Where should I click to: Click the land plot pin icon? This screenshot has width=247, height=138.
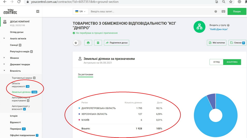80,59
